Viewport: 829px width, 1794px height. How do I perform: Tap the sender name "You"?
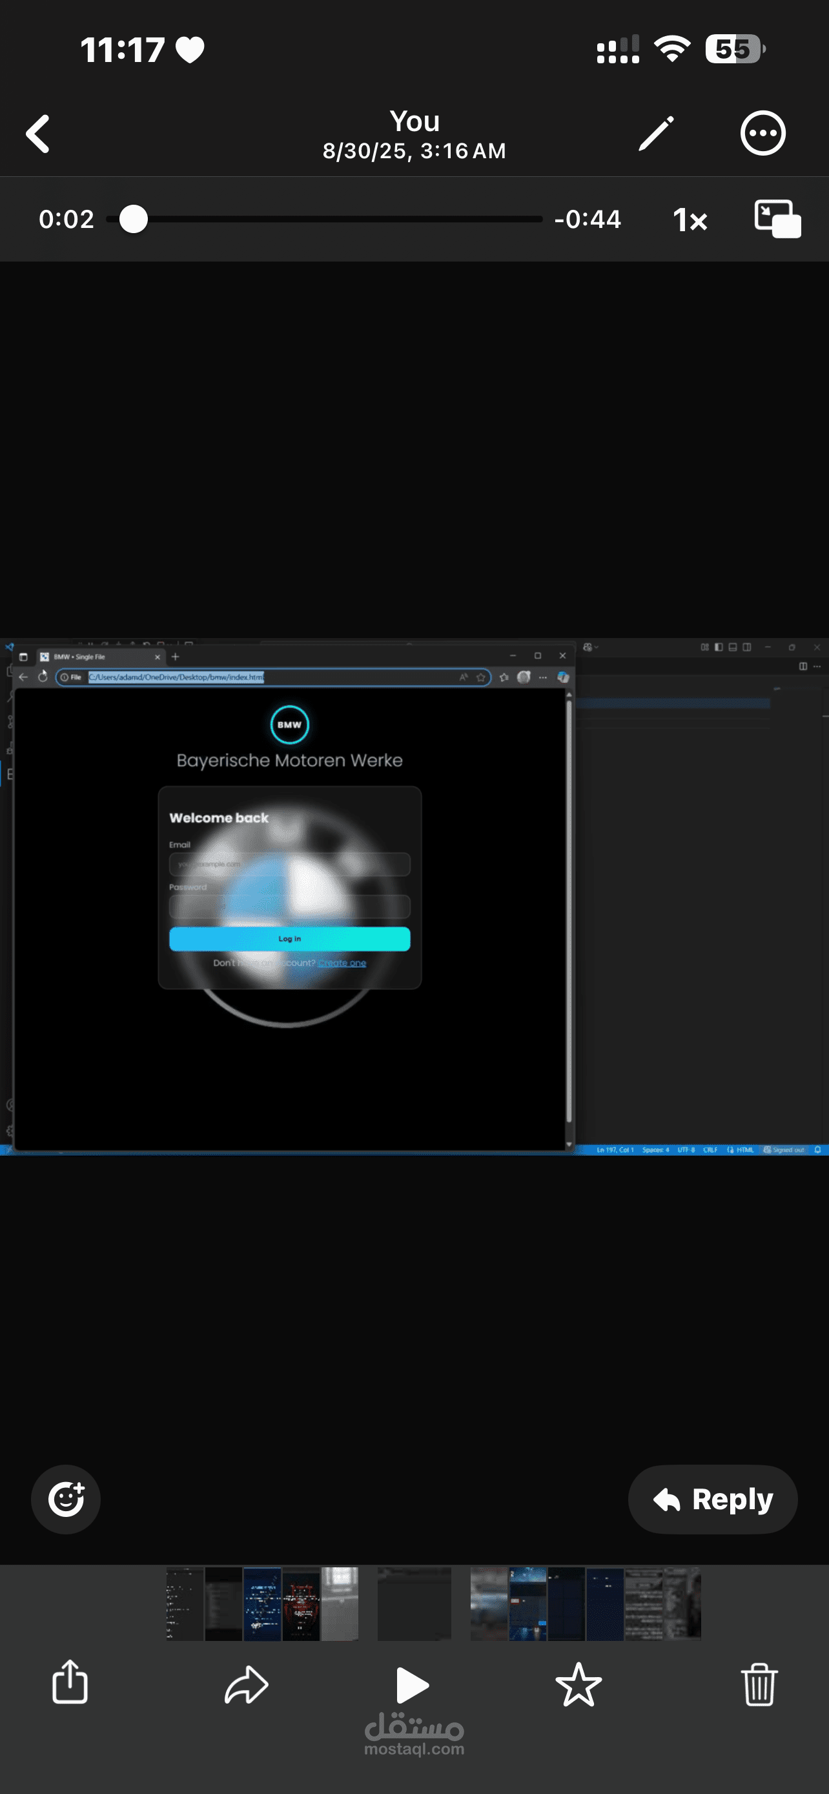tap(414, 121)
